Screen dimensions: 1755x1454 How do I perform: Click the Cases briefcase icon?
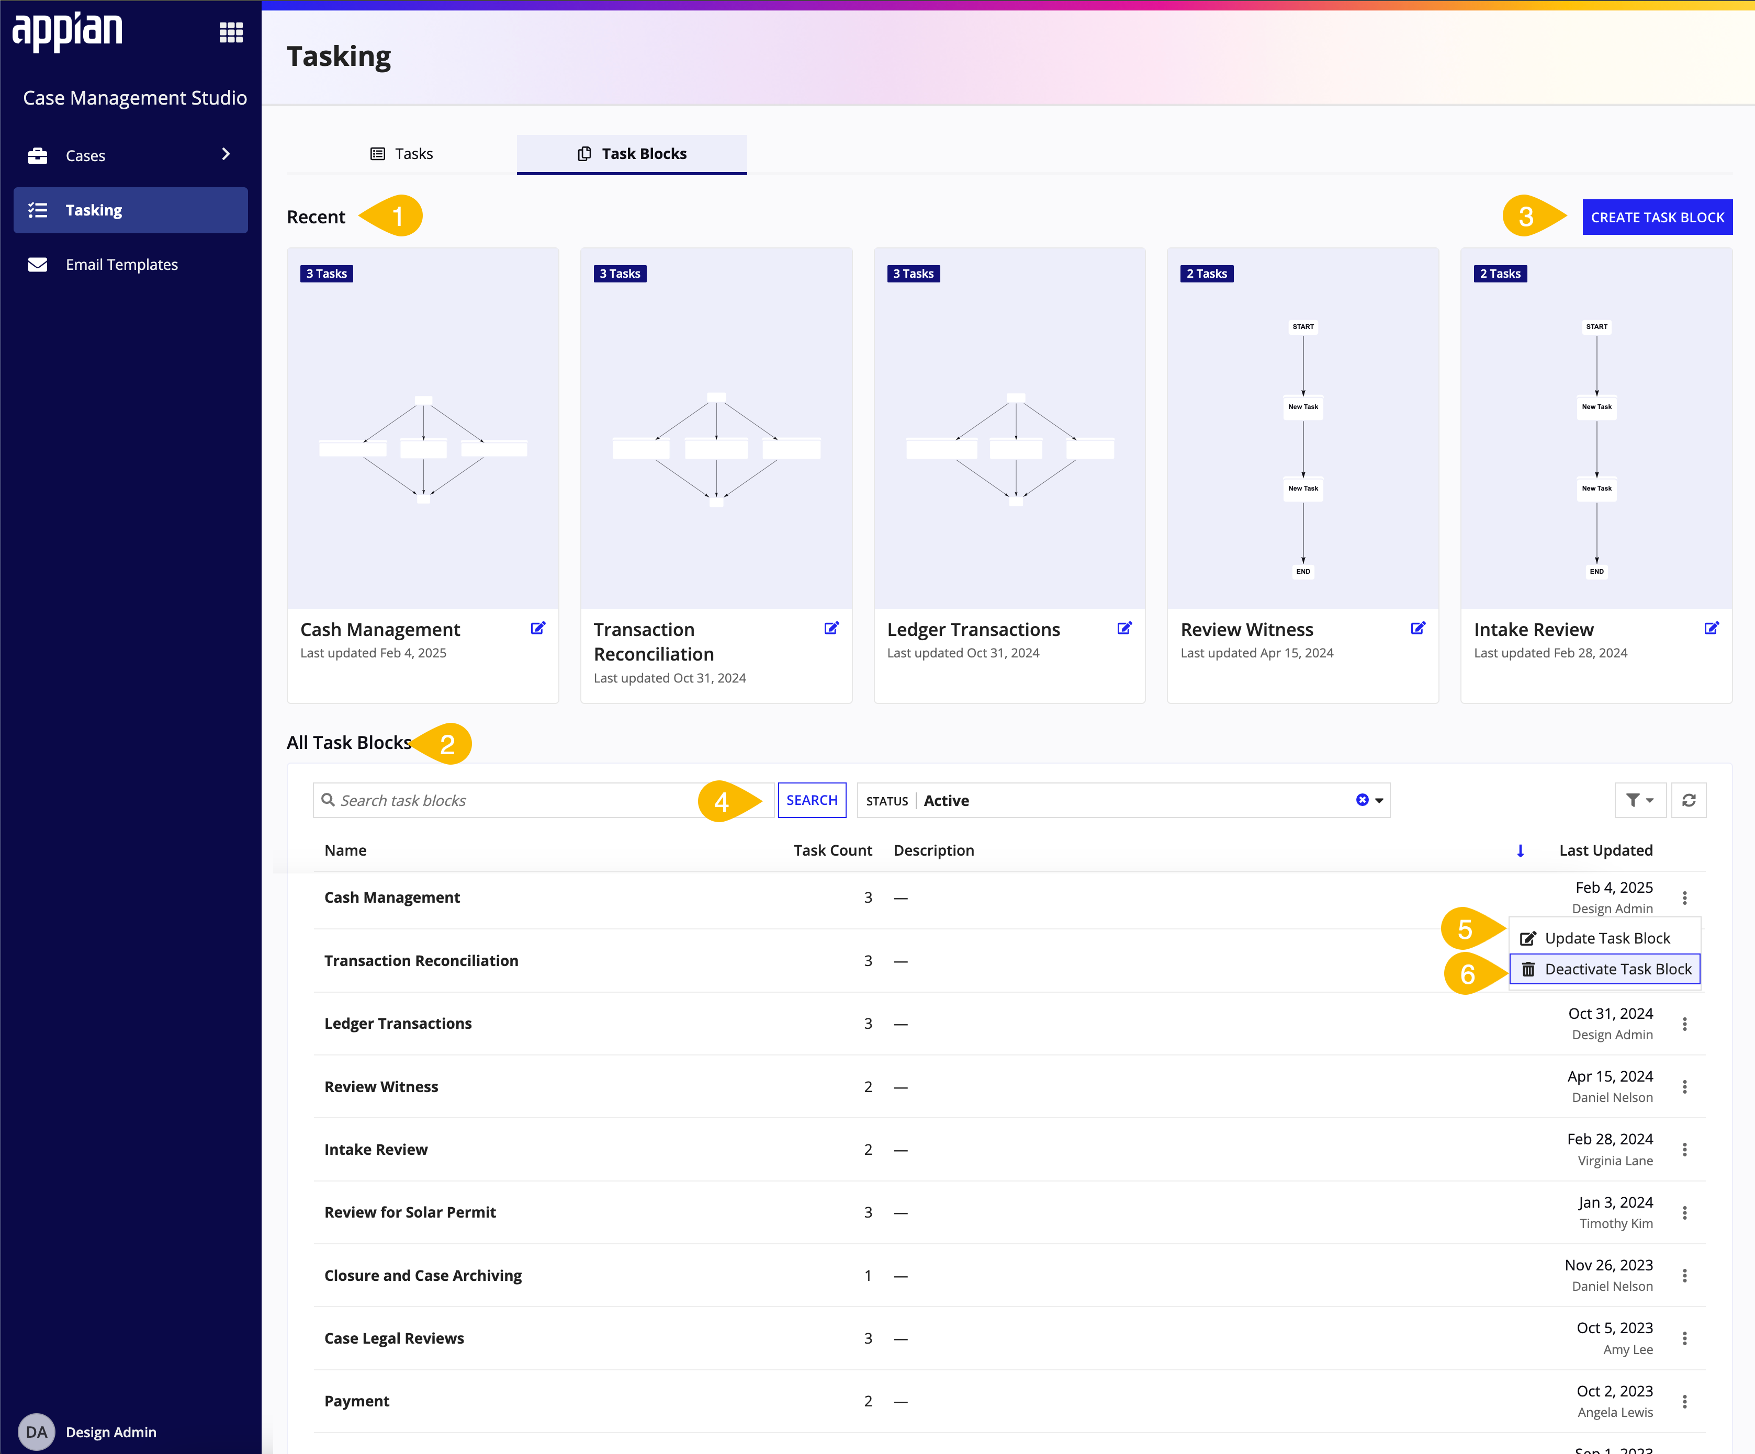pos(38,155)
